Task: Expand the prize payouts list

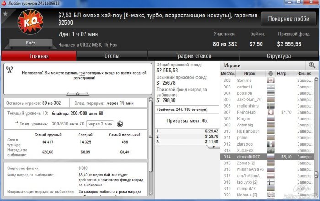Action: point(213,147)
